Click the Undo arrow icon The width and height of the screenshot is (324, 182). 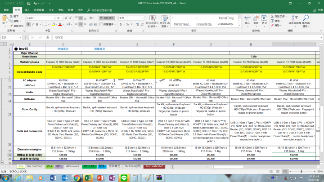35,4
